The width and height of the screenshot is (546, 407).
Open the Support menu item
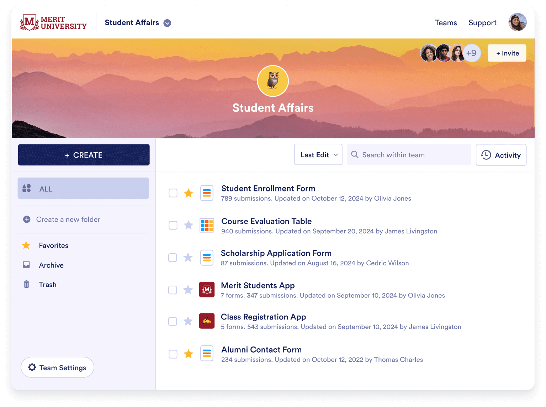coord(482,23)
